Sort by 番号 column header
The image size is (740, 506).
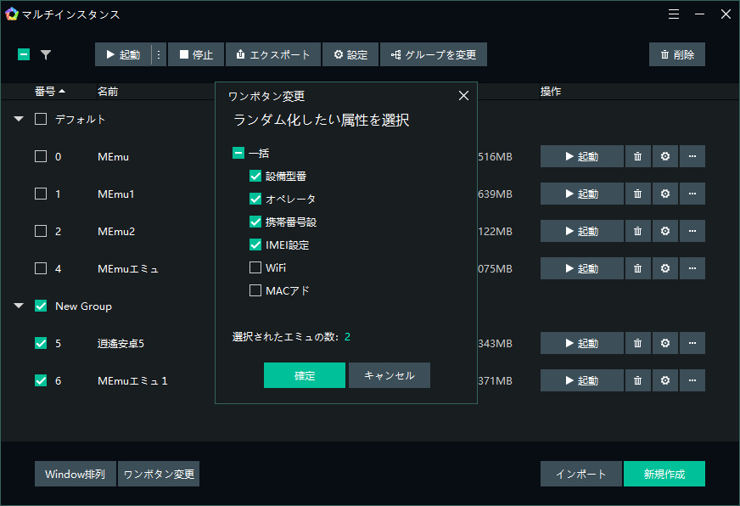[50, 91]
